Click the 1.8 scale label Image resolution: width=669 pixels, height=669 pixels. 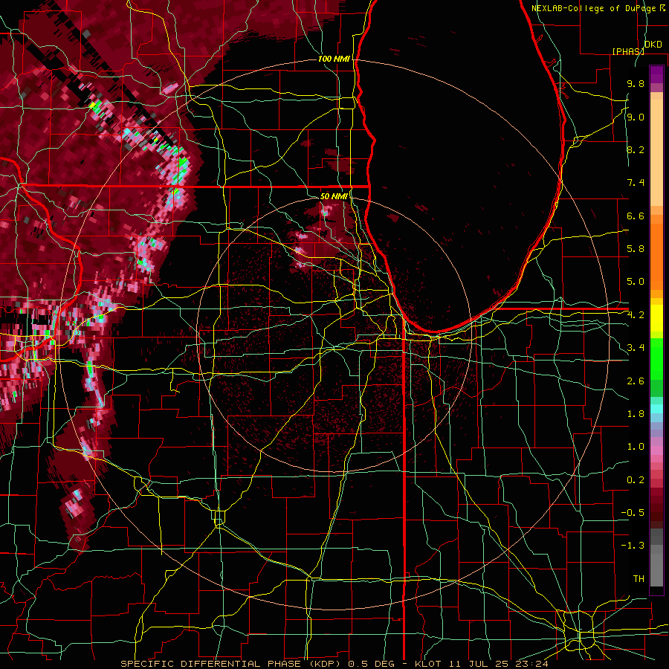636,414
